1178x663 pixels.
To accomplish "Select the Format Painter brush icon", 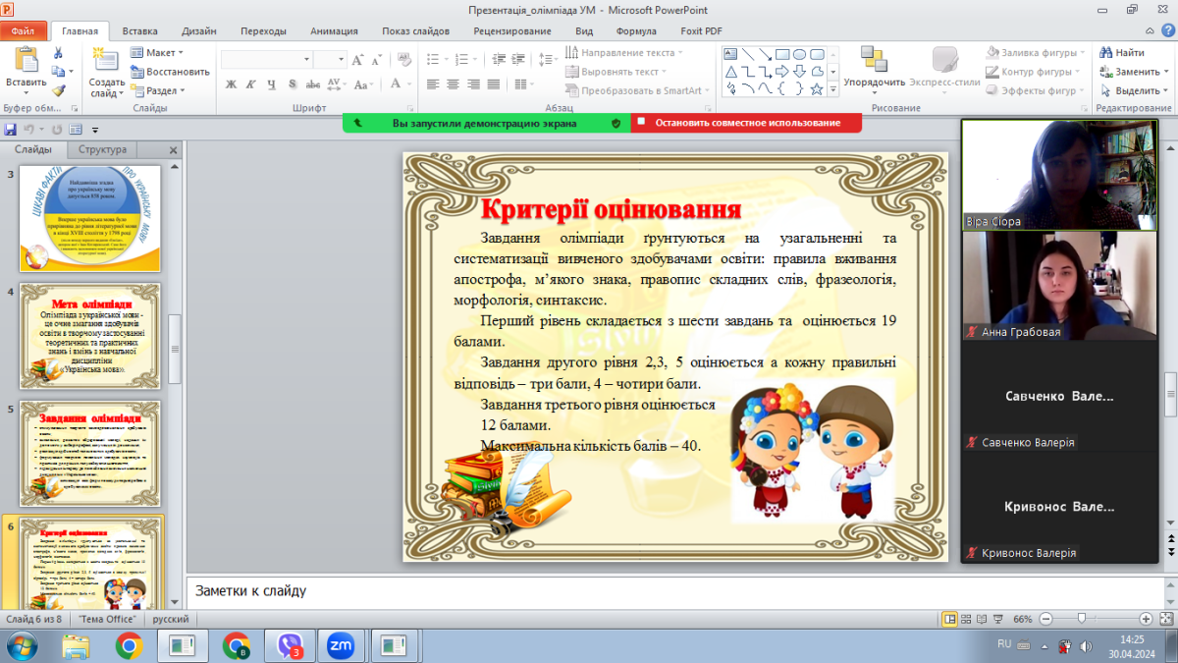I will (58, 89).
